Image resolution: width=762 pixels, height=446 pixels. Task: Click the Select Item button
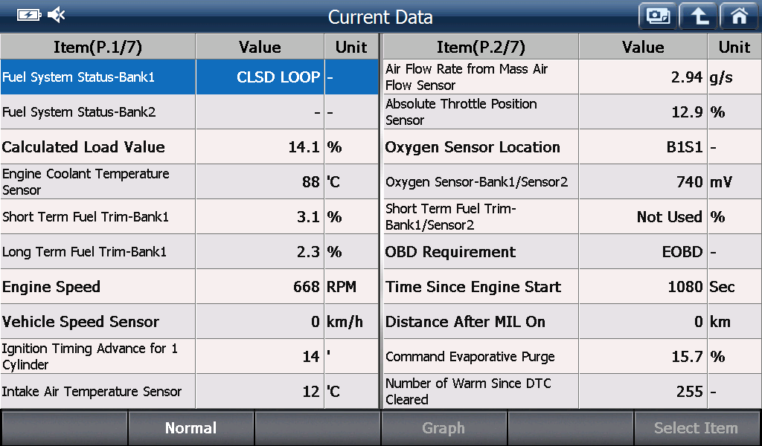coord(697,428)
